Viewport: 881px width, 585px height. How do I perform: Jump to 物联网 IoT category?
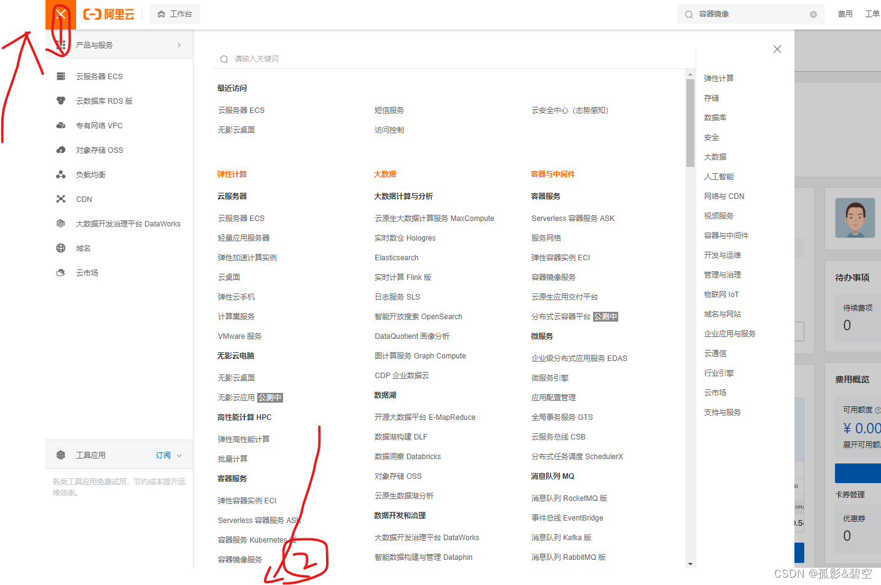click(721, 295)
